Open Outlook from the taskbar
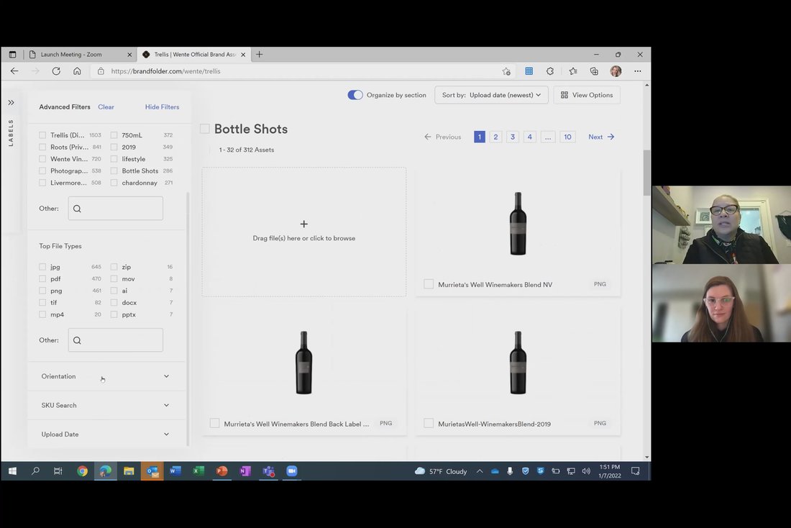This screenshot has width=791, height=528. point(152,471)
